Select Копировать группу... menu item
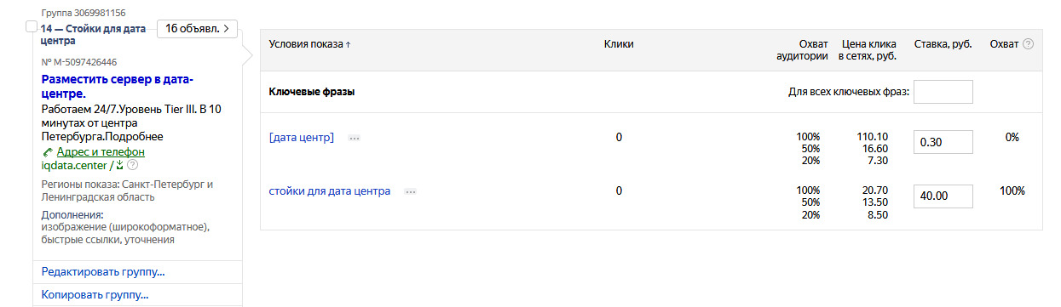This screenshot has height=307, width=1061. 95,295
